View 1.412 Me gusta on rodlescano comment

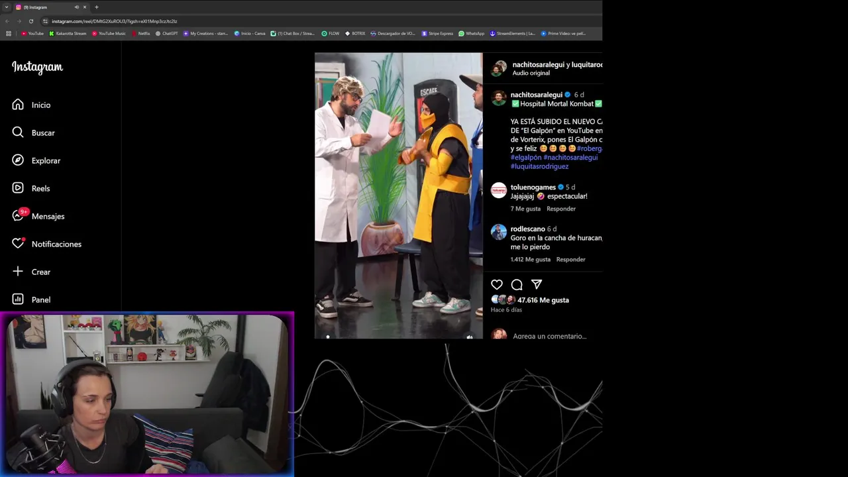point(531,260)
